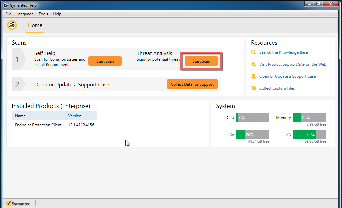Click the Name column header in products table
Viewport: 342px width, 208px height.
click(x=20, y=116)
